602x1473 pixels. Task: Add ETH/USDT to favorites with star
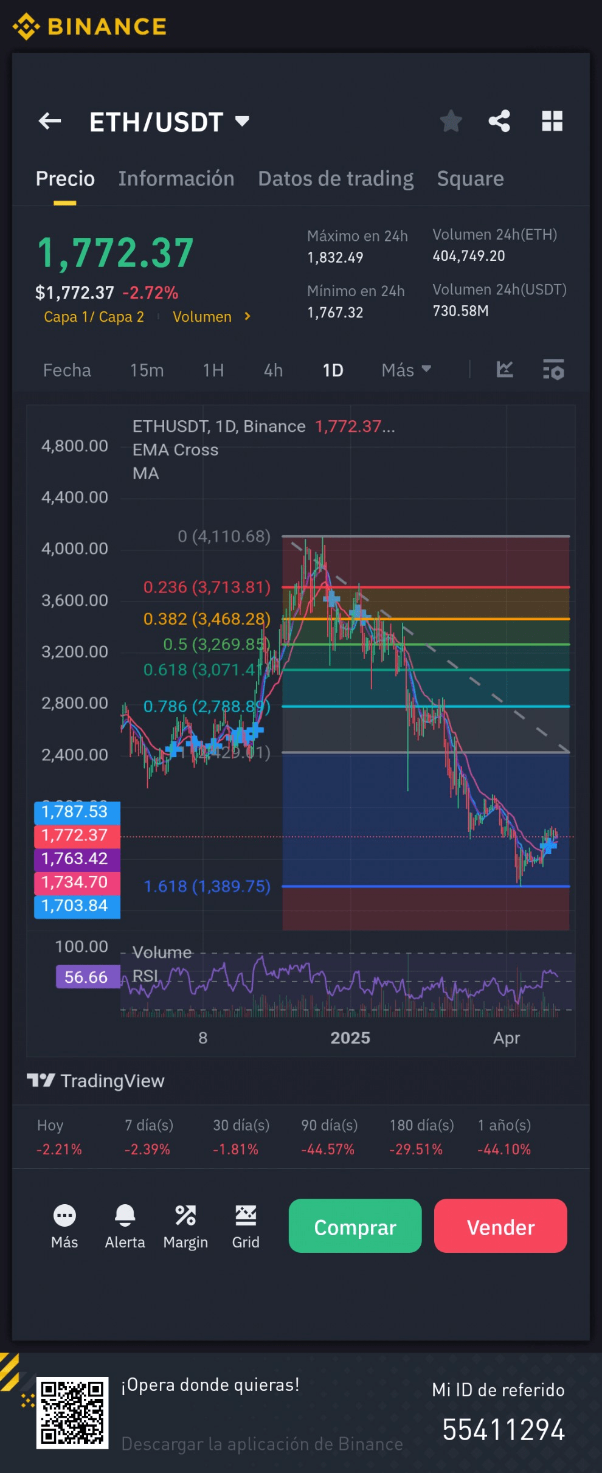coord(451,121)
